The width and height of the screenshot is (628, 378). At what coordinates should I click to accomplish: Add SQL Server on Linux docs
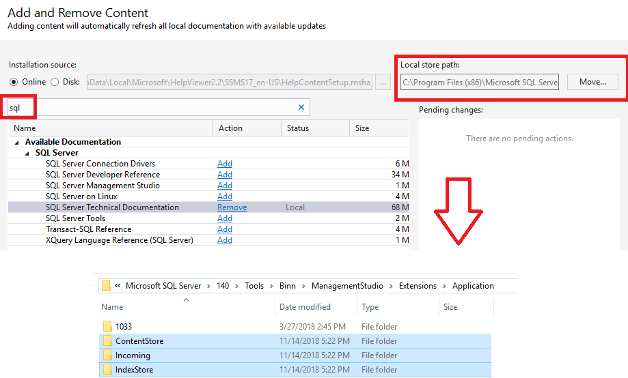225,197
